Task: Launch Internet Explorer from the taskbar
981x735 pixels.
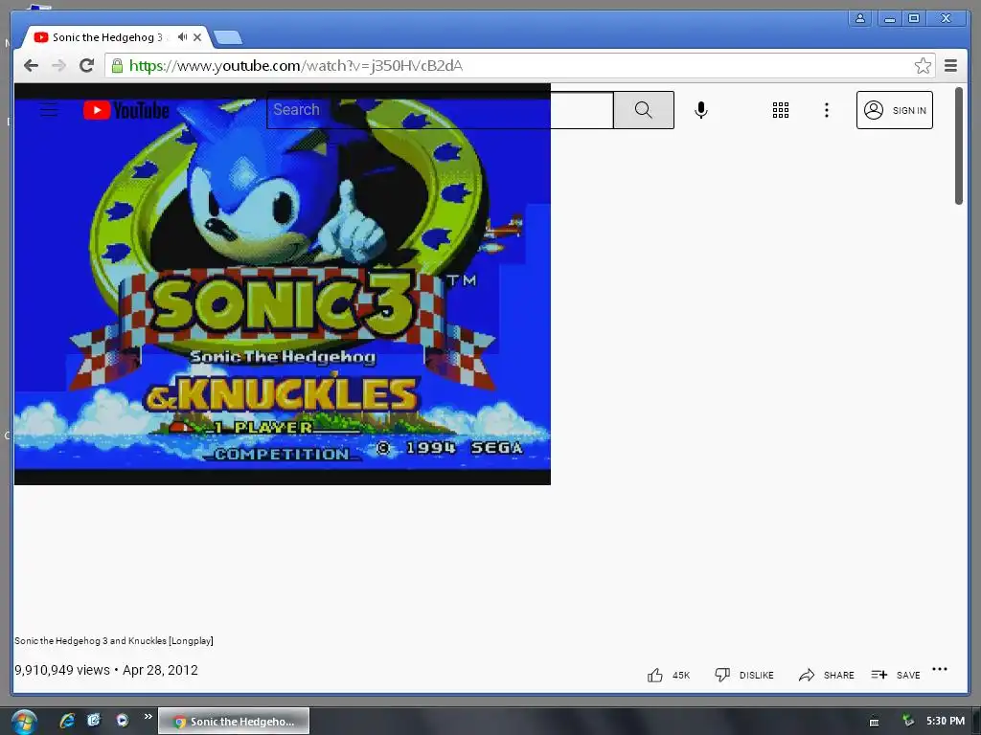Action: point(66,721)
